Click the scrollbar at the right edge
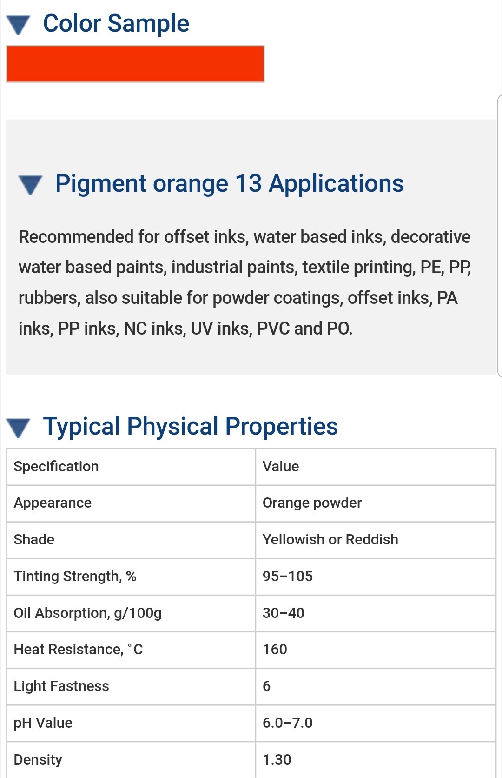 pyautogui.click(x=499, y=235)
